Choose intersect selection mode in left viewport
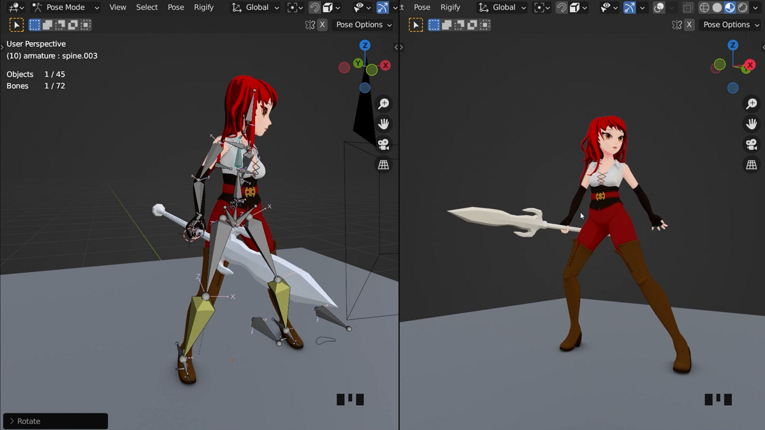 85,25
